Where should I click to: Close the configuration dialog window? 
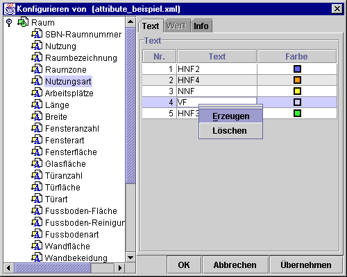point(337,9)
